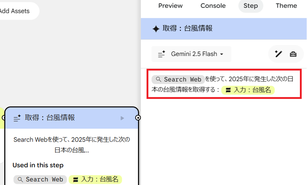
Task: Select the Search Web chip in the prompt editor
Action: (x=178, y=79)
